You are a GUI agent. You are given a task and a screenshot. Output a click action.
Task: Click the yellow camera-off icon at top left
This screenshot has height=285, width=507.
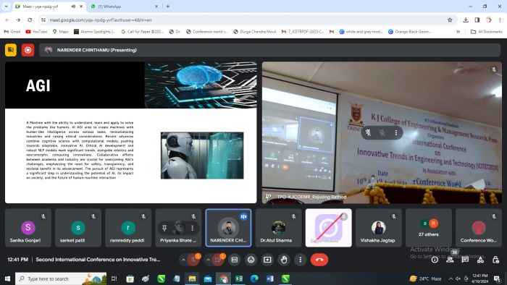pyautogui.click(x=11, y=50)
